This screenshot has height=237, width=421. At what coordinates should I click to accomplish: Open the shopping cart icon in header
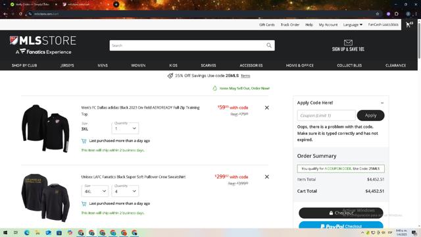pyautogui.click(x=409, y=25)
